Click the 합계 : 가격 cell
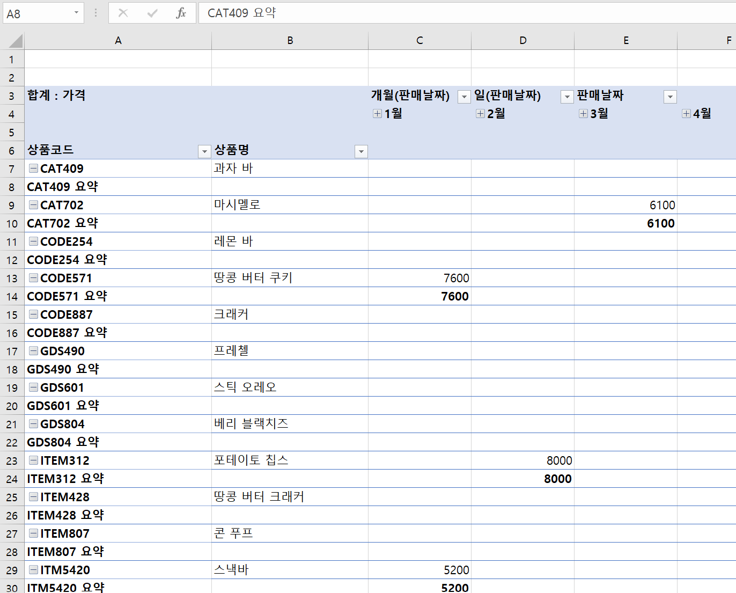The height and width of the screenshot is (593, 736). (x=118, y=96)
